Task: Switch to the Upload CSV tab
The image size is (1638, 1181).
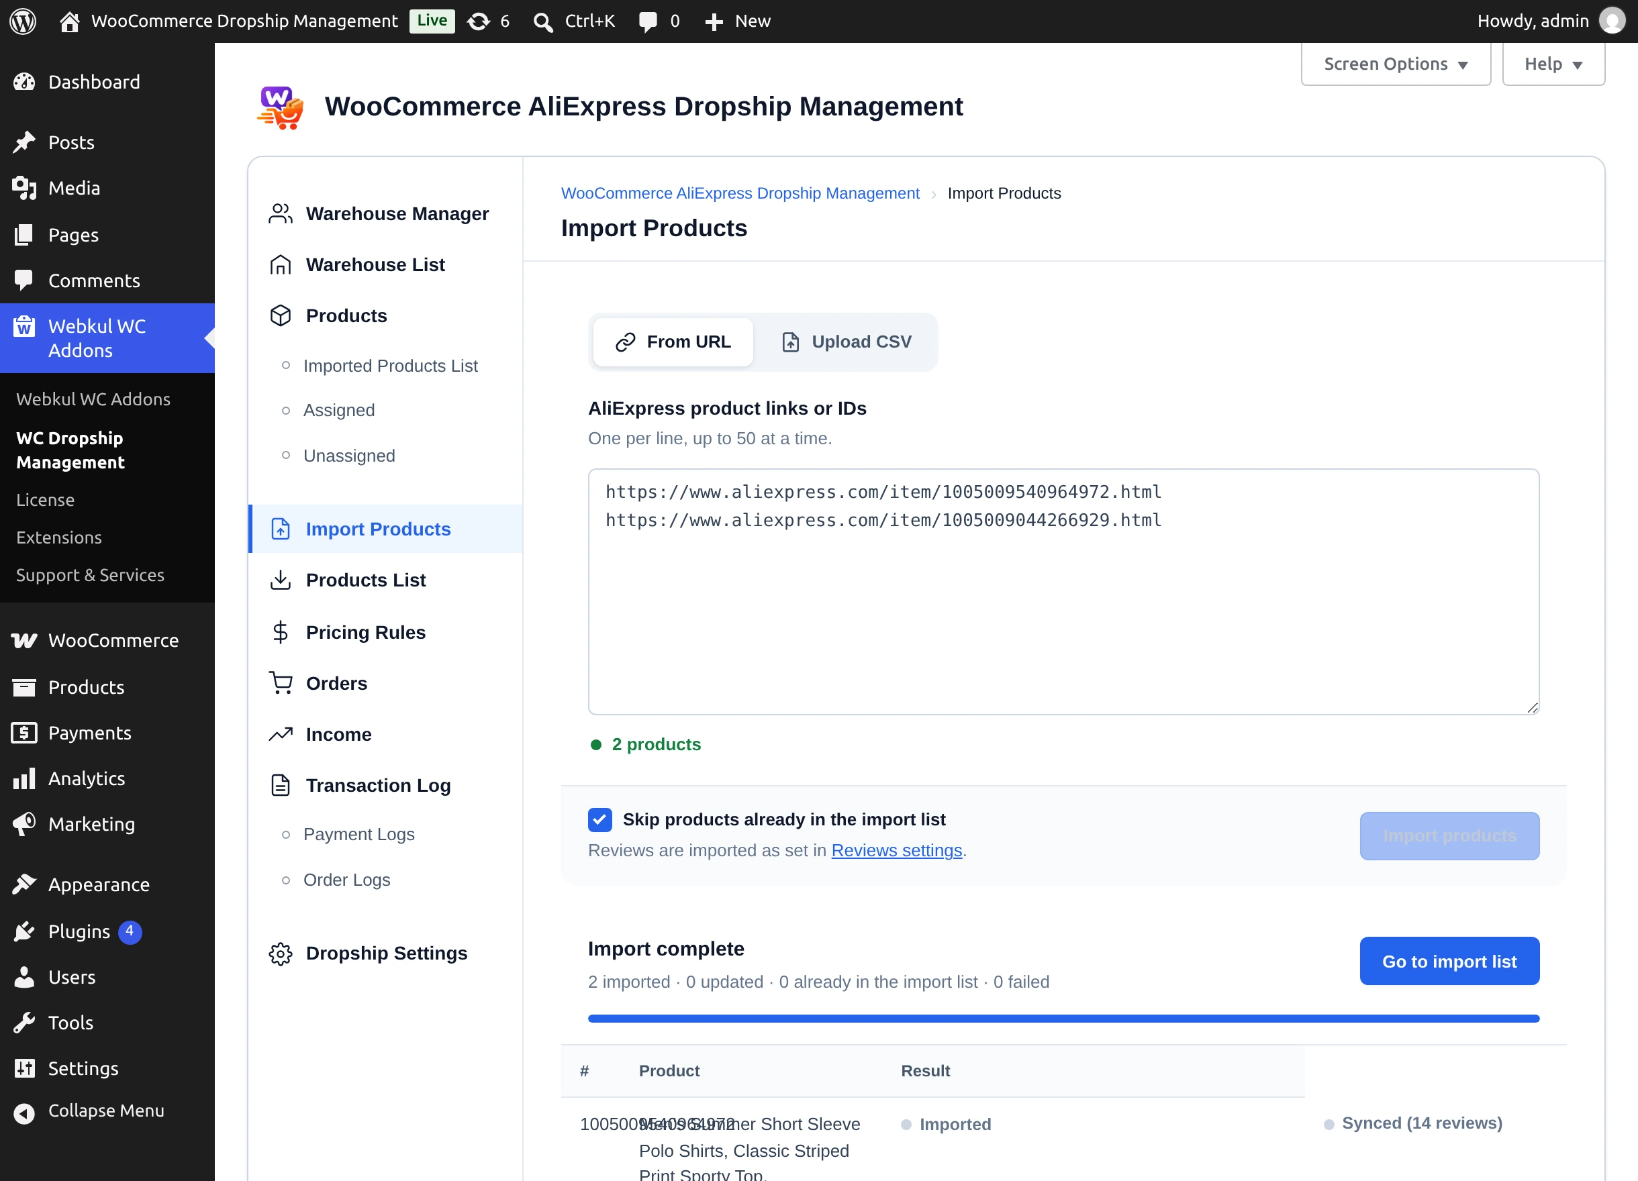Action: click(847, 342)
